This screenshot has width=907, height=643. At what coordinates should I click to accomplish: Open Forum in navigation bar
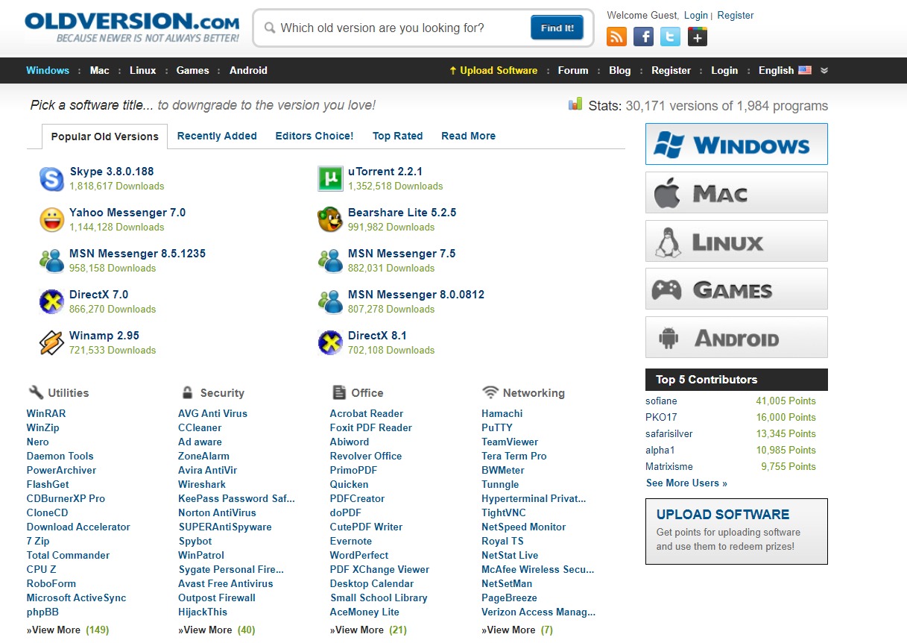tap(573, 70)
